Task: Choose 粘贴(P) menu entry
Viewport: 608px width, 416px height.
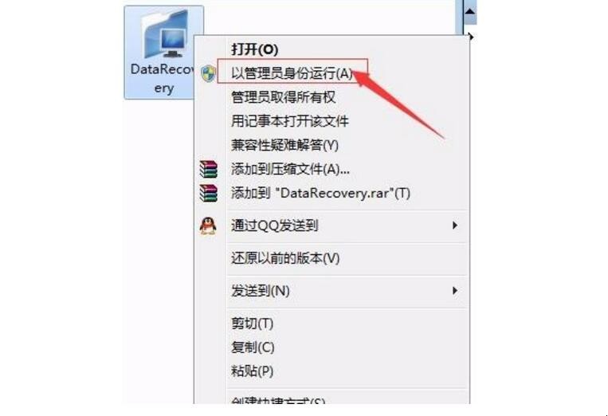Action: coord(252,371)
